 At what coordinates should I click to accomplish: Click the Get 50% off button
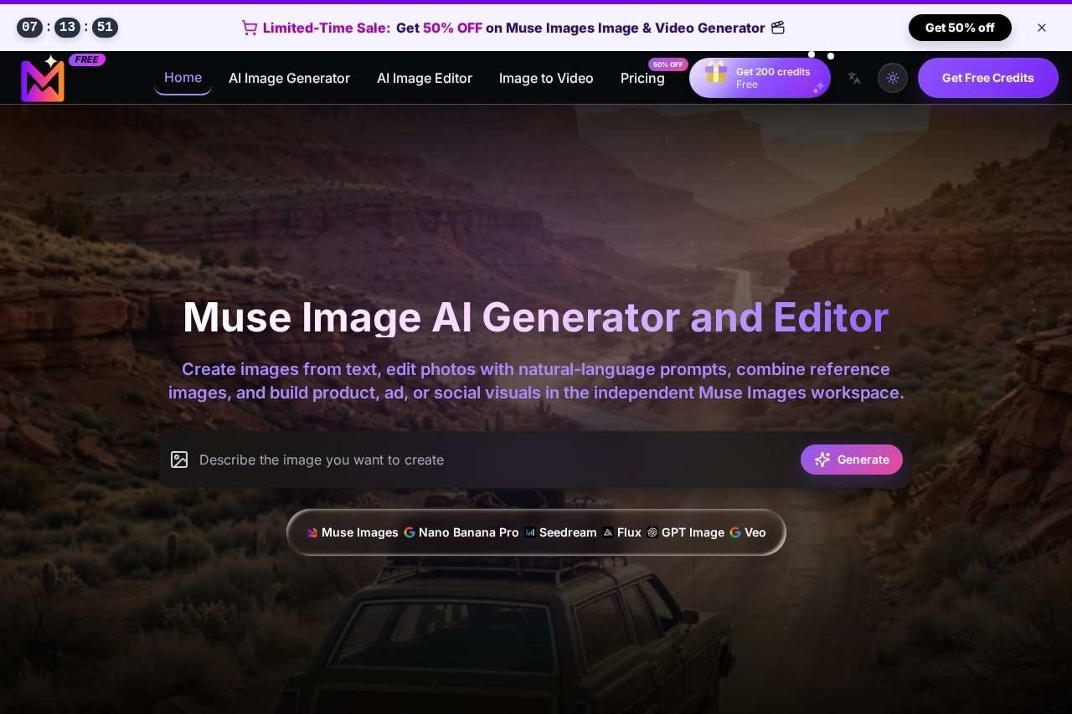960,28
